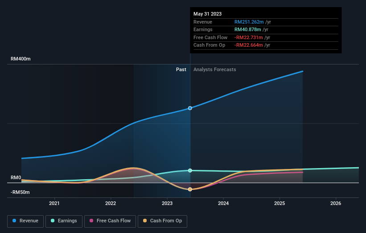Click the 2021 x-axis label
Screen dimensions: 366x233
pos(54,203)
